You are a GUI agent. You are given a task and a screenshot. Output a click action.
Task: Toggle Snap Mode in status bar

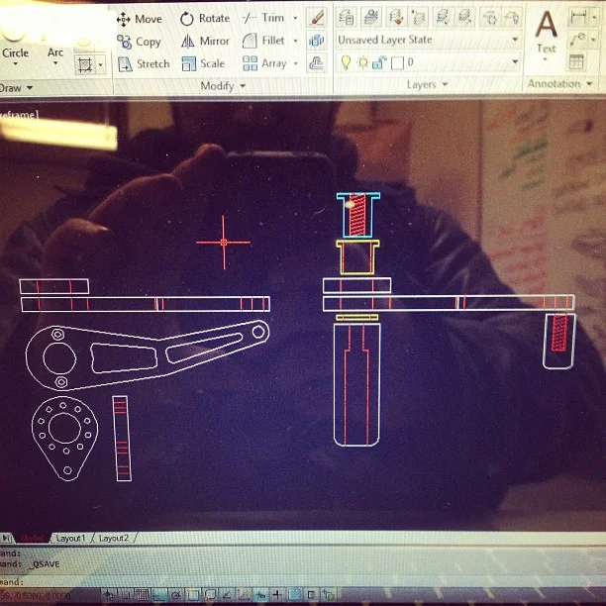[x=126, y=595]
